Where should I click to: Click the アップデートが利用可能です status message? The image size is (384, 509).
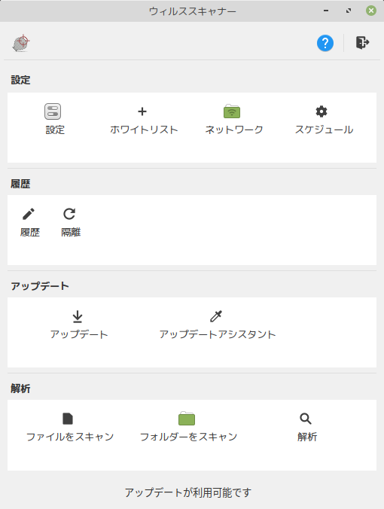(188, 492)
